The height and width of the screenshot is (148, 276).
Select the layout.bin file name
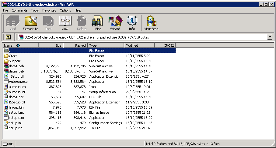click(16, 107)
